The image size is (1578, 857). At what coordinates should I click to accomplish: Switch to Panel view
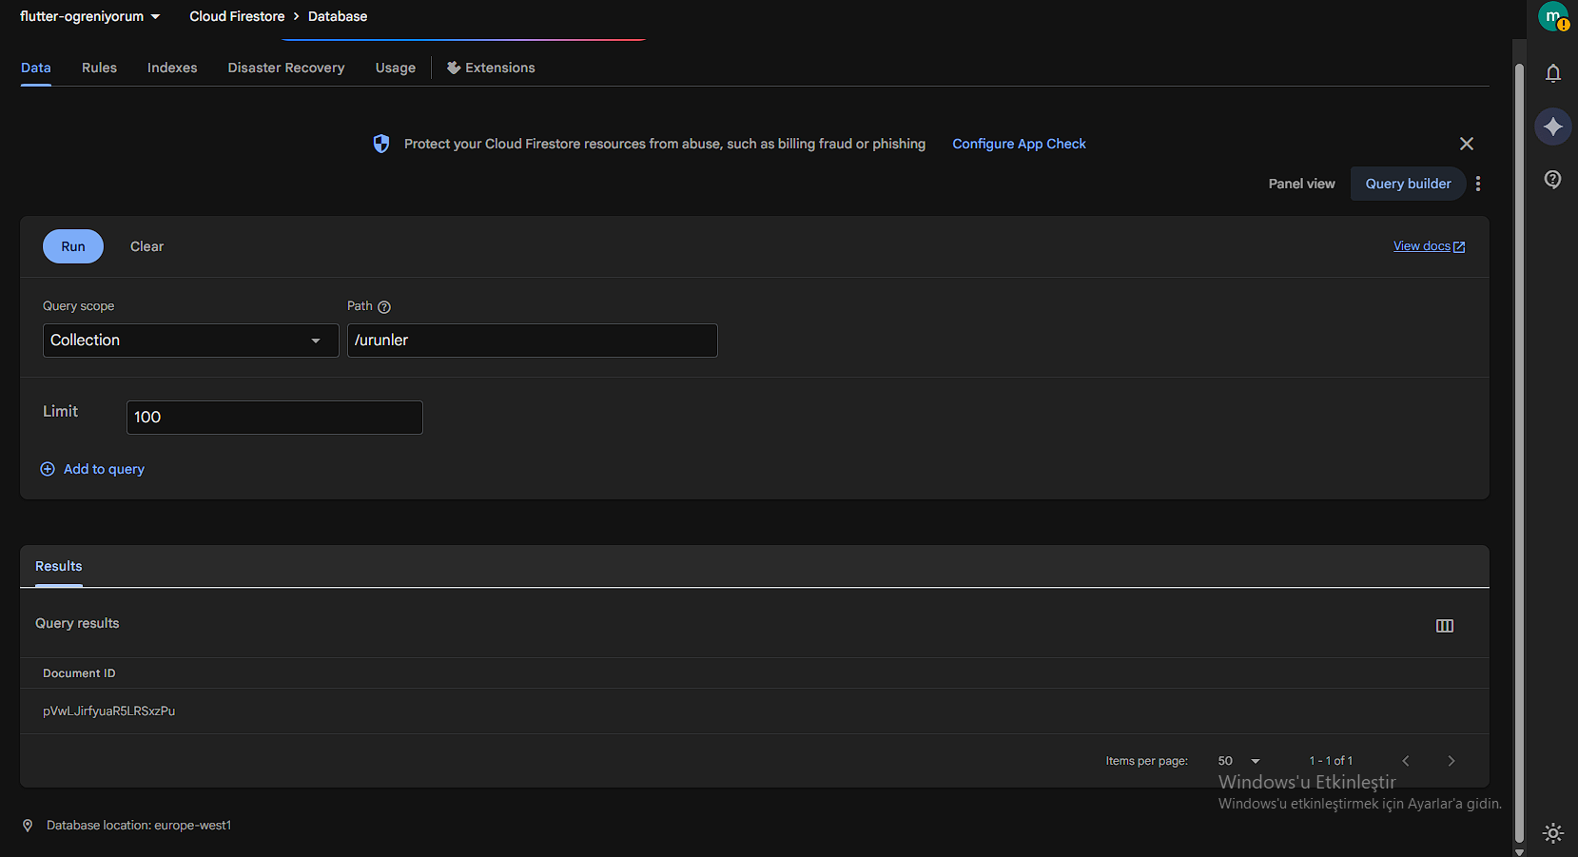click(1301, 184)
